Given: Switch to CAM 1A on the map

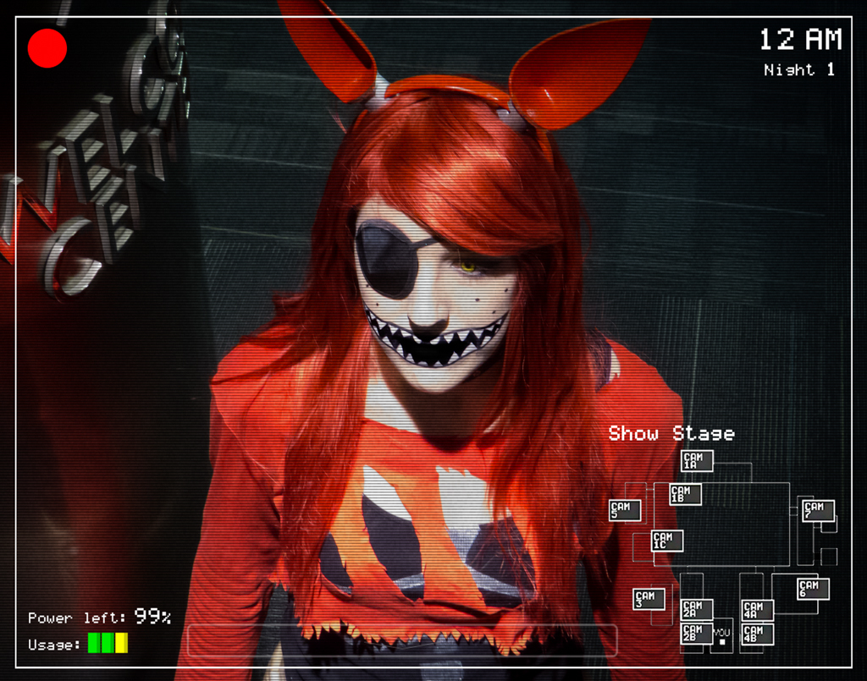Looking at the screenshot, I should click(x=696, y=461).
